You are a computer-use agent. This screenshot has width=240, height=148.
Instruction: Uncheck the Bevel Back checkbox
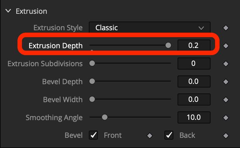click(x=169, y=135)
